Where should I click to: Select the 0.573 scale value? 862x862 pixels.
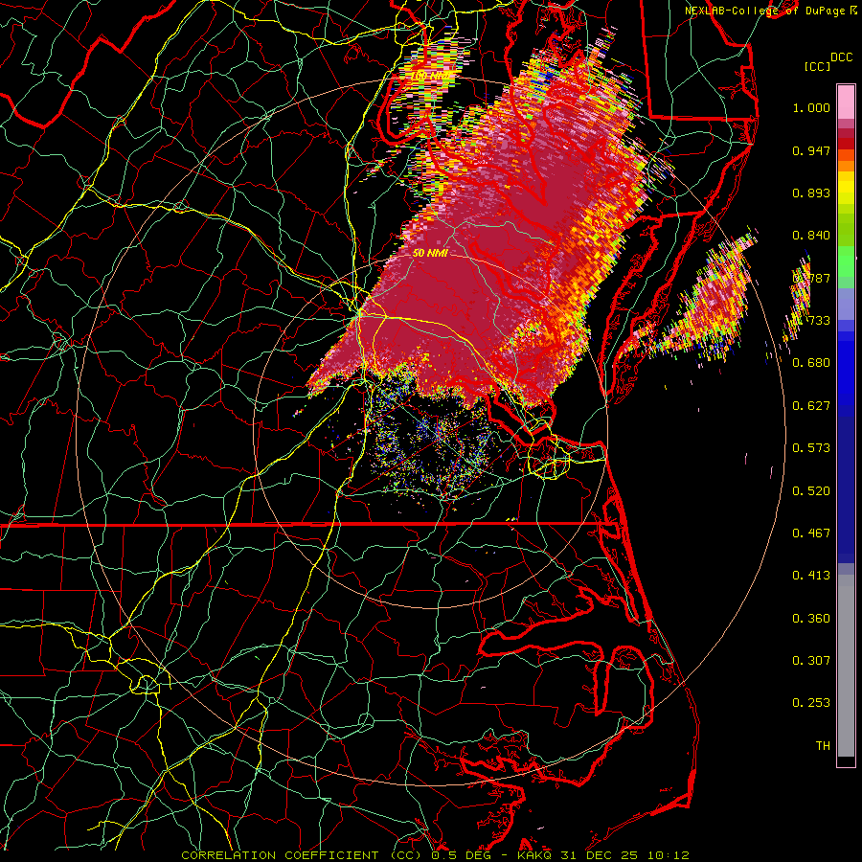tap(811, 447)
